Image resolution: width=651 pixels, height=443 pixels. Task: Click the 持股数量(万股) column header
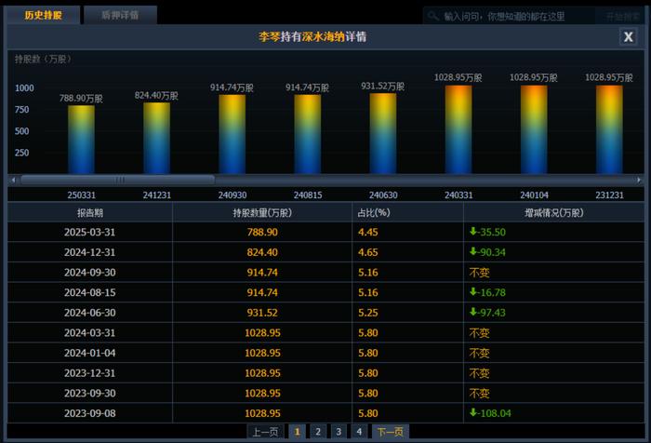tap(262, 213)
